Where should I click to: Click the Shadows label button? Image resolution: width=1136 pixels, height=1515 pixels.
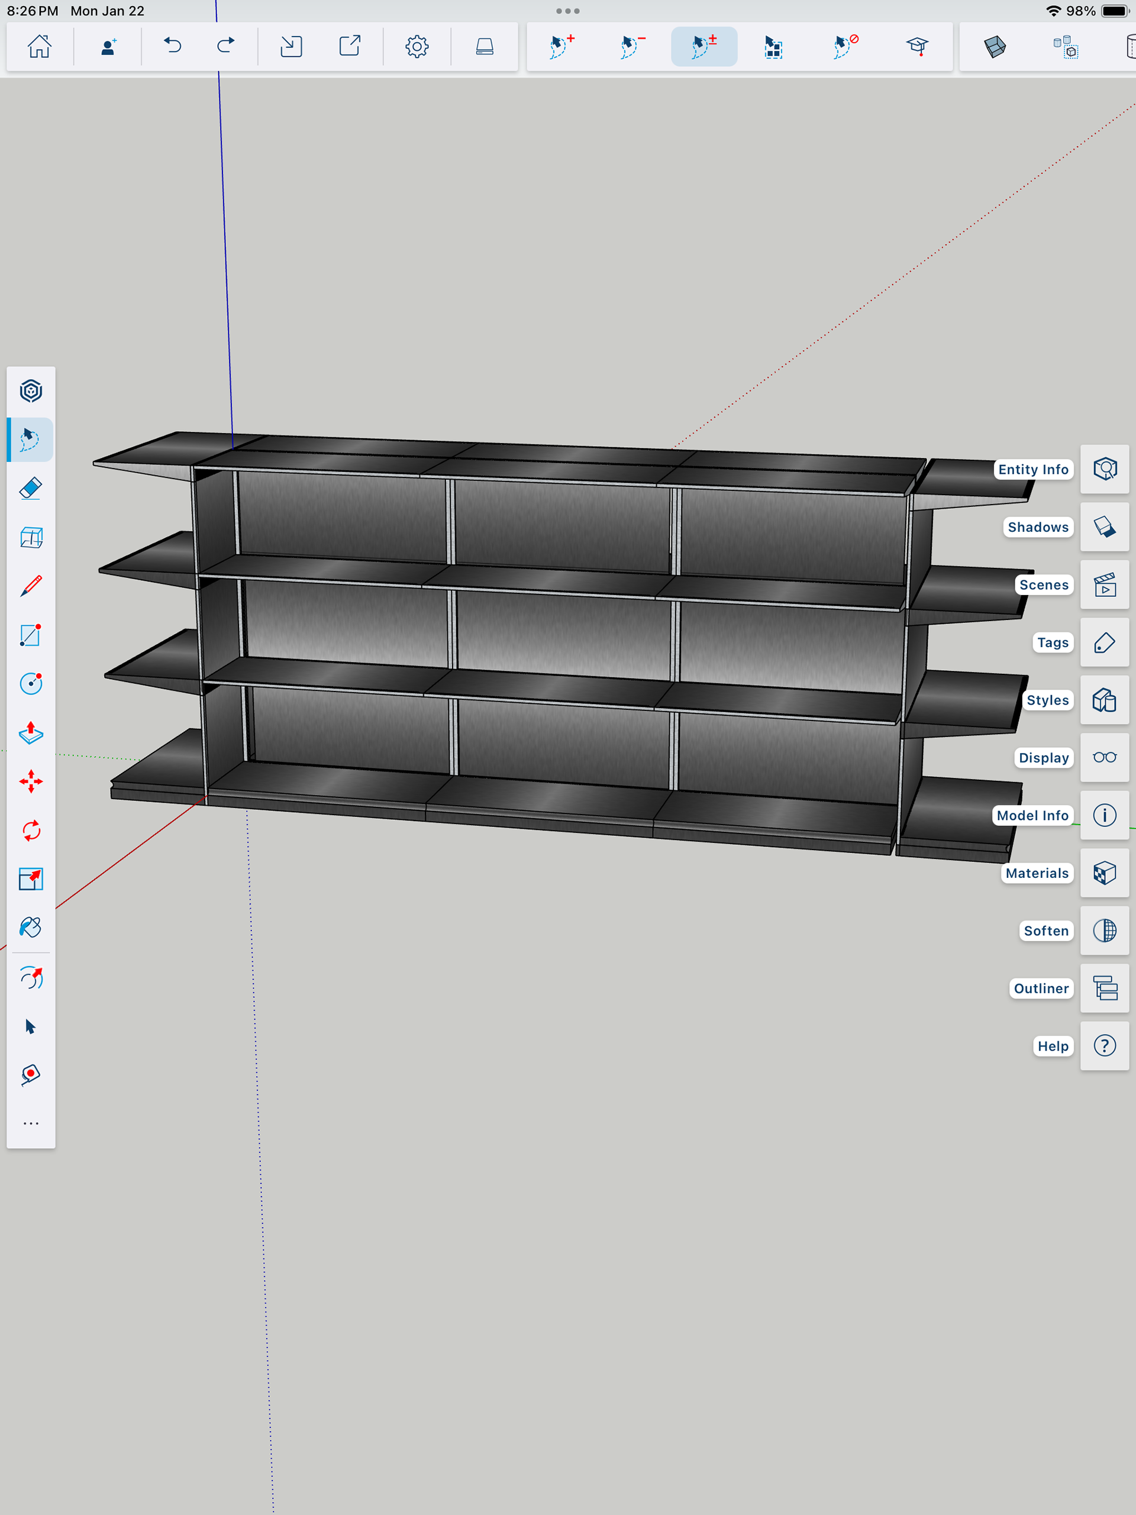(1037, 527)
